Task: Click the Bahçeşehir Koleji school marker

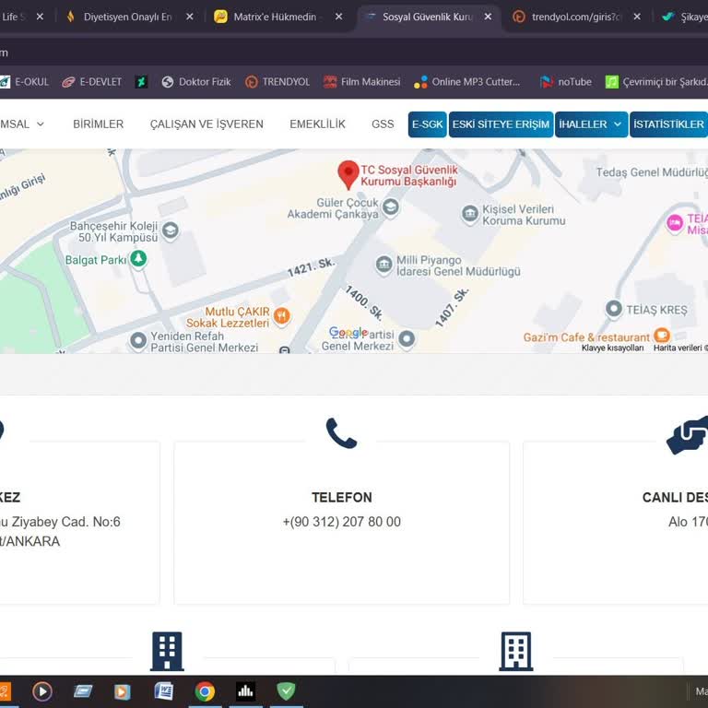Action: tap(171, 230)
